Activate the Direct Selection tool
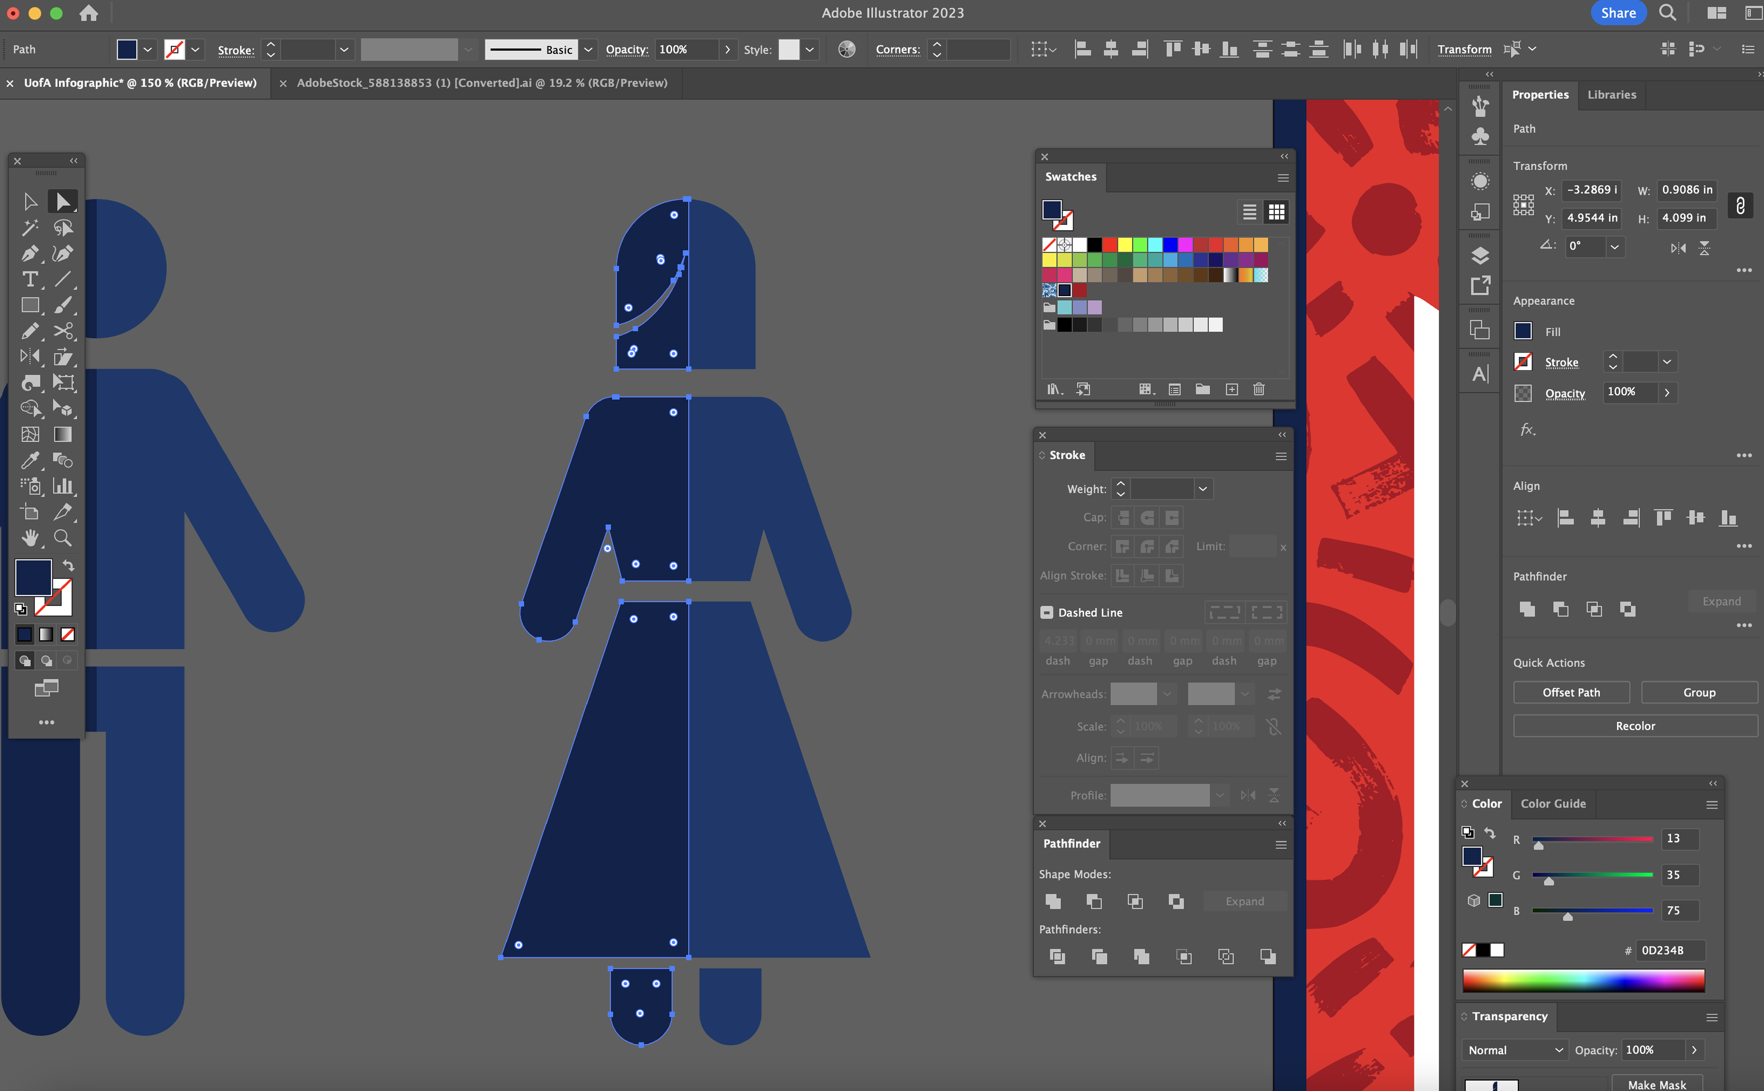The height and width of the screenshot is (1091, 1764). (x=63, y=201)
